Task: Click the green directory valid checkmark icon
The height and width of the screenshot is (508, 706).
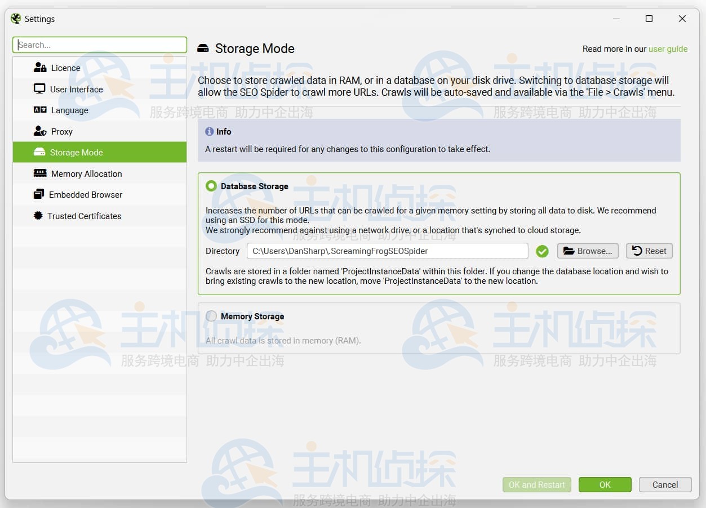Action: [542, 251]
